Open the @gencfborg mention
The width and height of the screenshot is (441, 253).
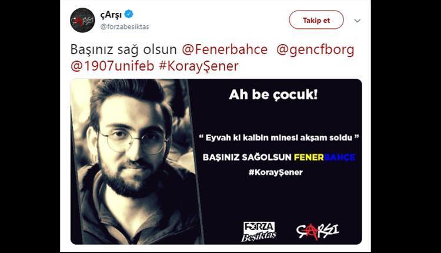click(x=315, y=50)
